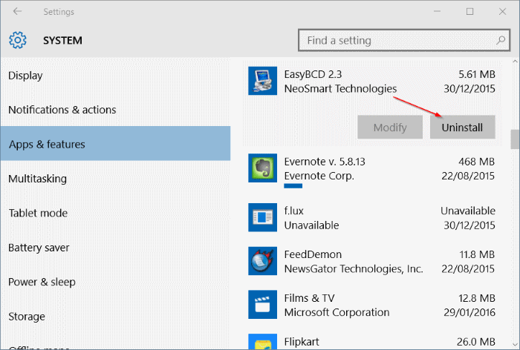
Task: Click the search magnifier icon
Action: click(x=501, y=40)
